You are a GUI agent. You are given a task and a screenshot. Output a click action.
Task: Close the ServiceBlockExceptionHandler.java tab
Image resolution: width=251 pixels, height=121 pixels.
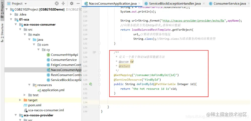(x=204, y=3)
